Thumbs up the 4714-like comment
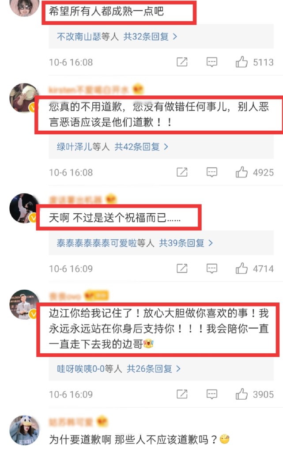The height and width of the screenshot is (450, 283). click(x=241, y=268)
